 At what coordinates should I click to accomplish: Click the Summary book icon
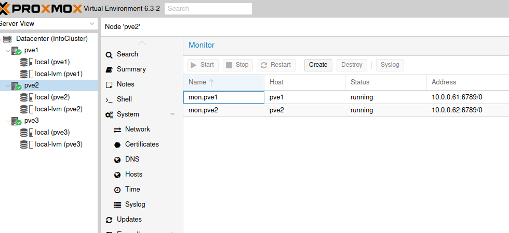[109, 69]
